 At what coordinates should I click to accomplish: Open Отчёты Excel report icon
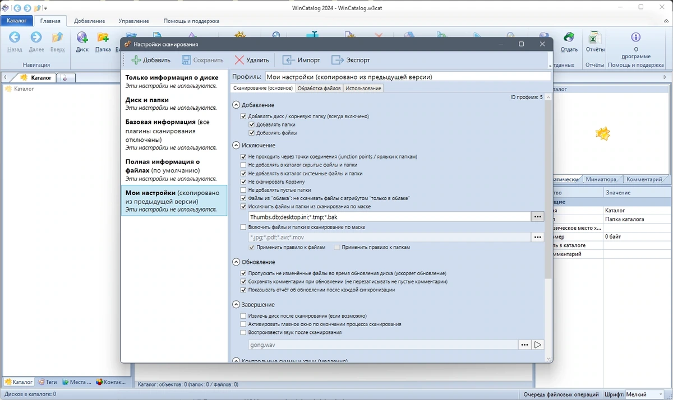594,38
